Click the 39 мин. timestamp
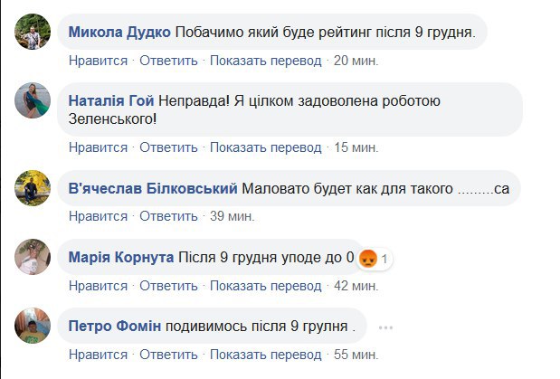 (232, 216)
